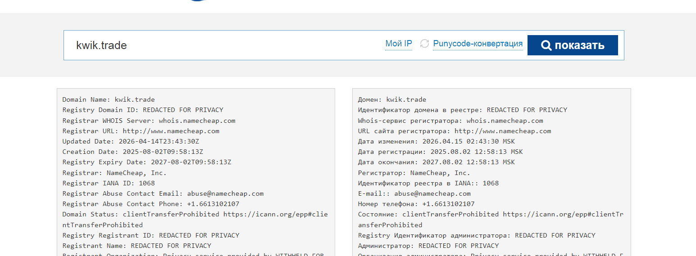
Task: Select 'Дата окончания: 2027.08.02 12:58:13 MSK' line
Action: 437,162
